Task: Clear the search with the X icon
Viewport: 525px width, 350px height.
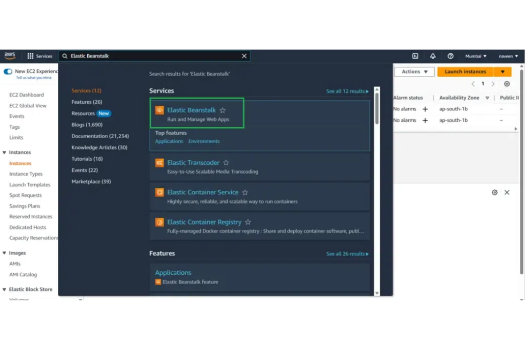Action: (244, 56)
